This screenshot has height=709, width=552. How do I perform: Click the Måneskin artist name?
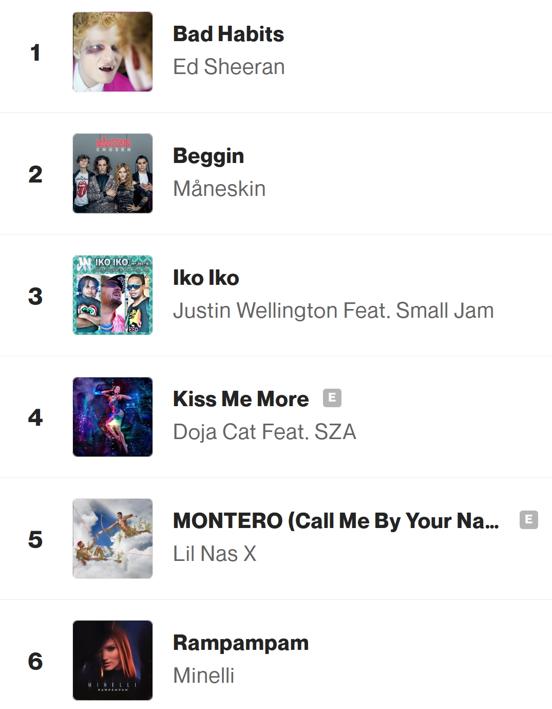(x=219, y=189)
